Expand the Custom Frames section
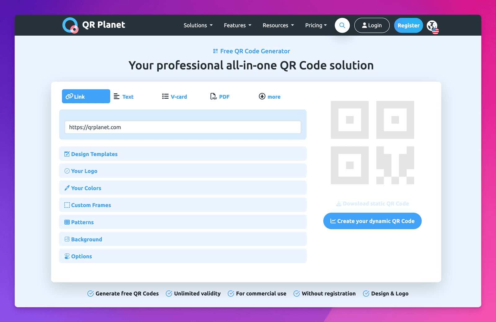Screen dimensions: 496x322 coord(183,205)
